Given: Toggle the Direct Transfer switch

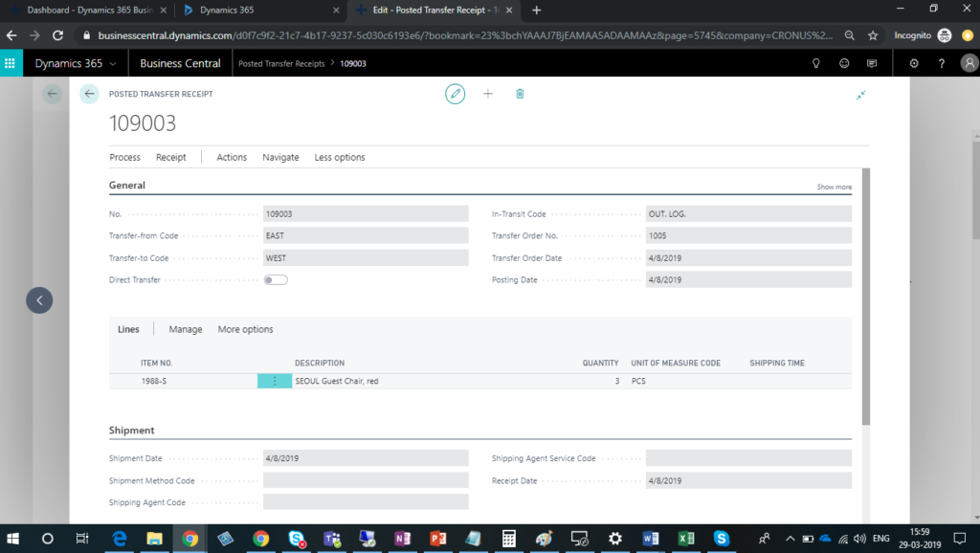Looking at the screenshot, I should 276,279.
